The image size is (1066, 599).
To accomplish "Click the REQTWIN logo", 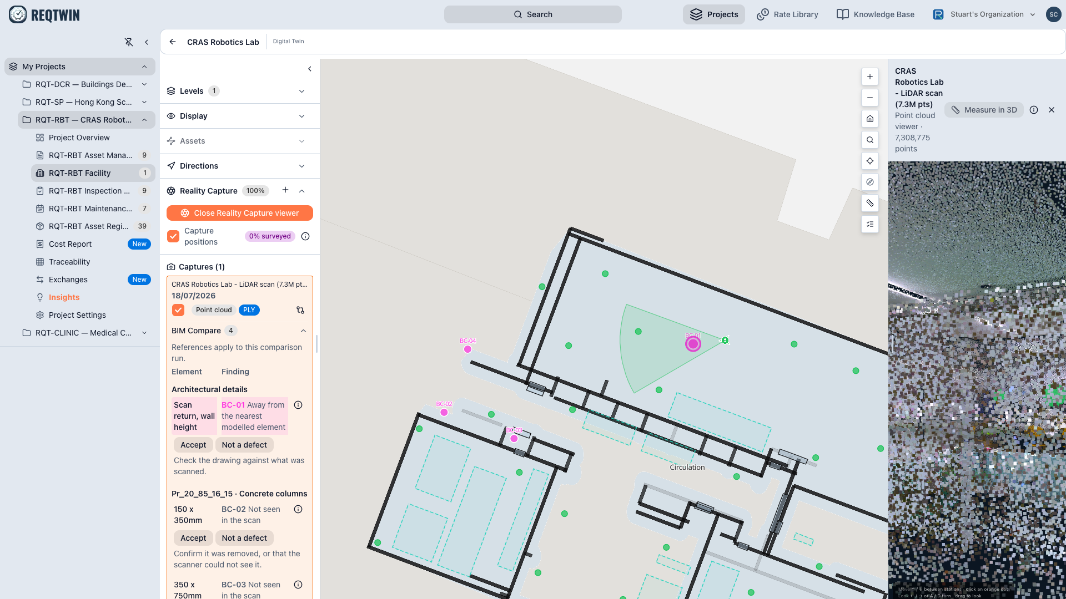I will (x=44, y=14).
